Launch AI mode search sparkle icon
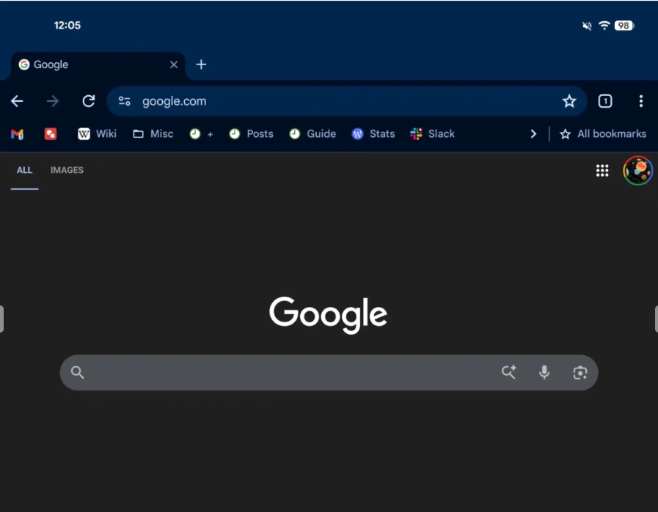This screenshot has height=512, width=658. tap(509, 372)
